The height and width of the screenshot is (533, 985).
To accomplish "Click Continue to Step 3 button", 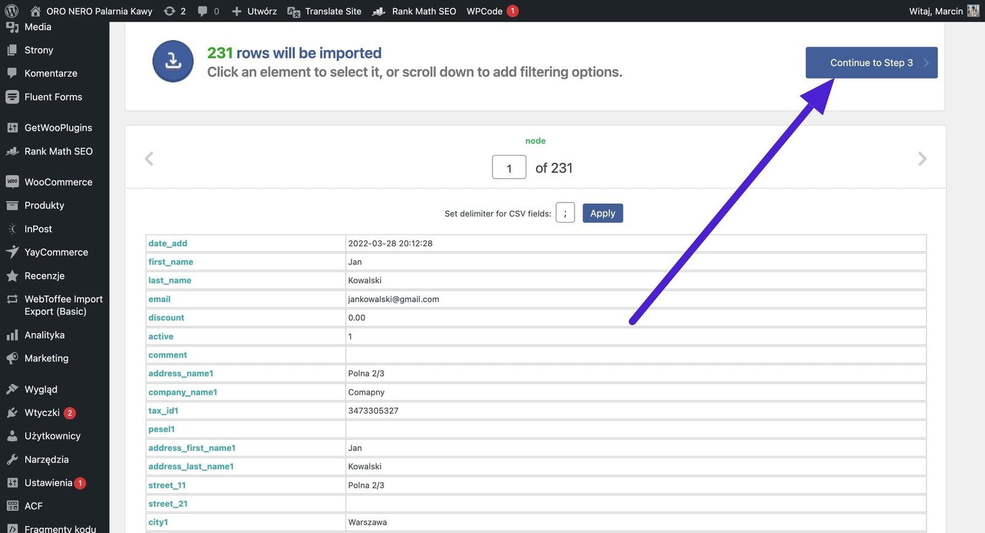I will (871, 63).
